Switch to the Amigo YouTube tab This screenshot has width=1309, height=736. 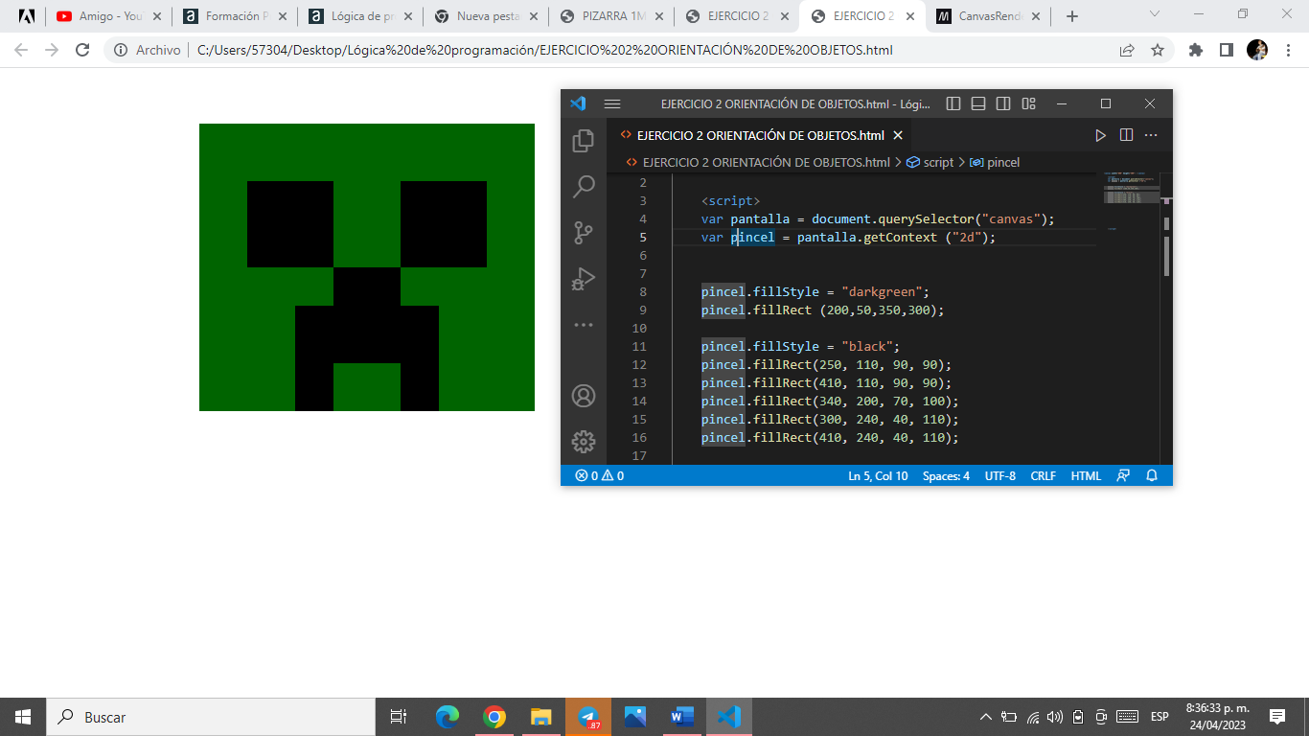coord(110,16)
